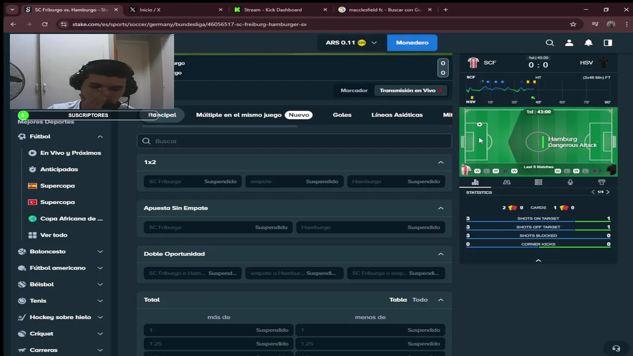Collapse Apuesta Sin Empate market
Screen dimensions: 633x356
pos(441,208)
